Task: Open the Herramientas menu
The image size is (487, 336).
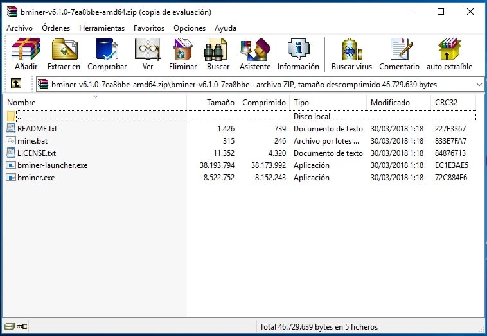Action: [x=102, y=28]
